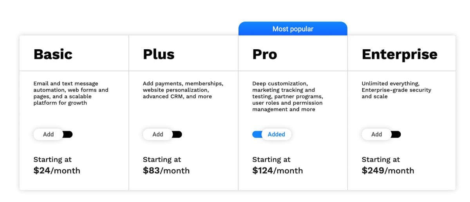The height and width of the screenshot is (202, 470).
Task: Select the Basic plan heading
Action: (53, 54)
